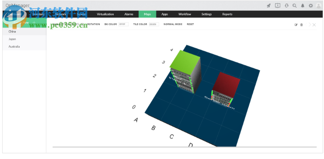Select the Maps tab
Image resolution: width=324 pixels, height=159 pixels.
click(x=147, y=14)
